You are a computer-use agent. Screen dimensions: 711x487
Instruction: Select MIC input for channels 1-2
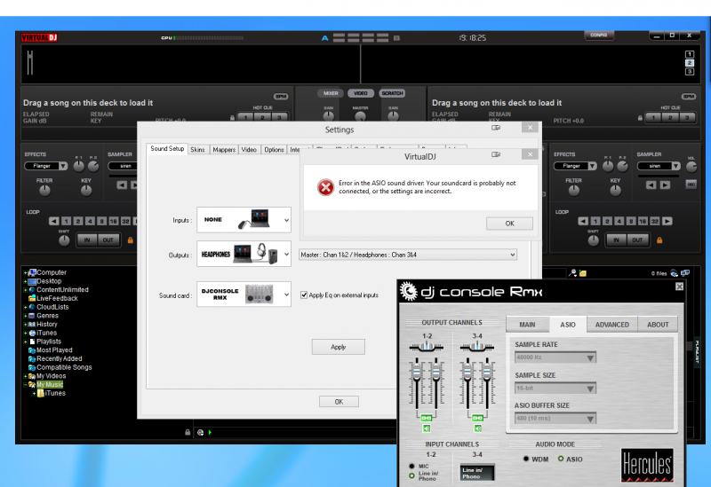(x=411, y=467)
